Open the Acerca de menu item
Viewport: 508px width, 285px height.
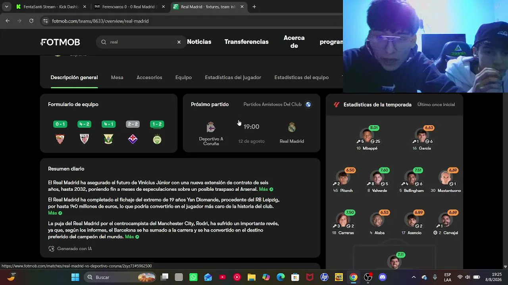pyautogui.click(x=294, y=42)
